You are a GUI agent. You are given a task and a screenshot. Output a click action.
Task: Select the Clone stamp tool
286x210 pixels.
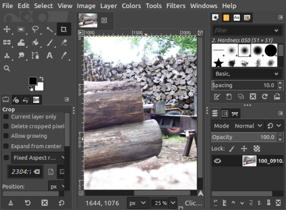pyautogui.click(x=7, y=56)
